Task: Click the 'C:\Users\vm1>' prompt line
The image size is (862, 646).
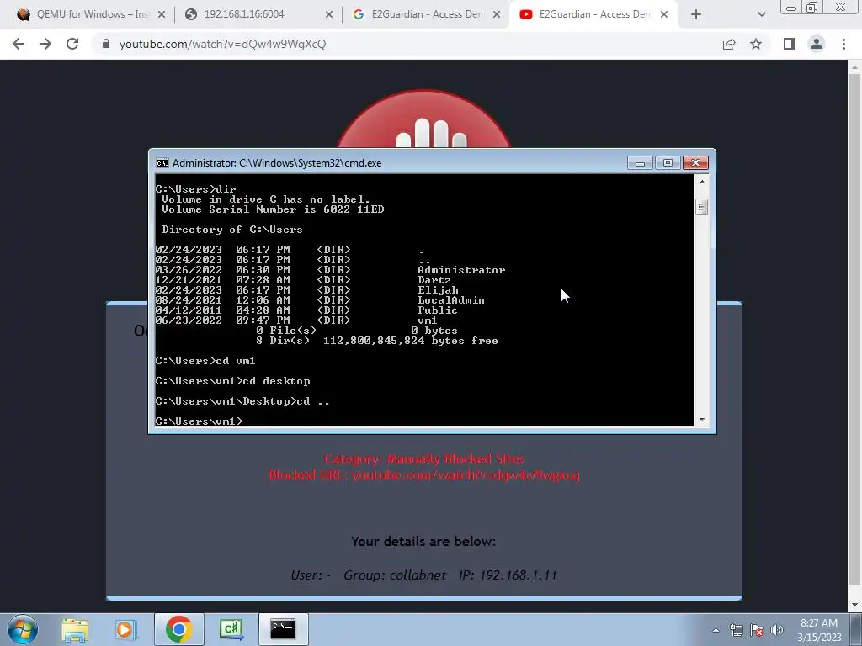Action: (x=199, y=421)
